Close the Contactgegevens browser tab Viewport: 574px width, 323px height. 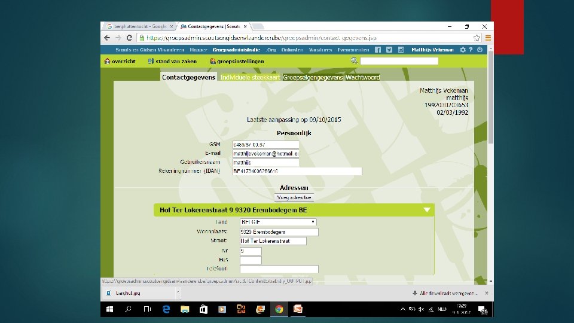(x=245, y=26)
